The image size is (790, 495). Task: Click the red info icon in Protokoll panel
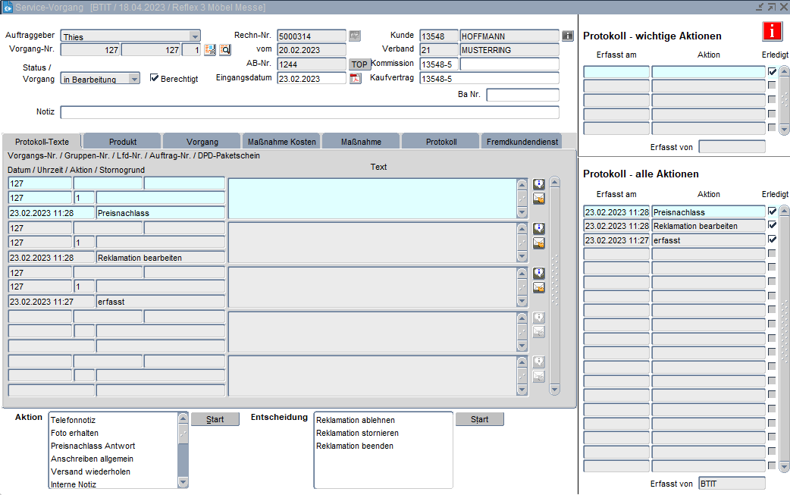[772, 31]
